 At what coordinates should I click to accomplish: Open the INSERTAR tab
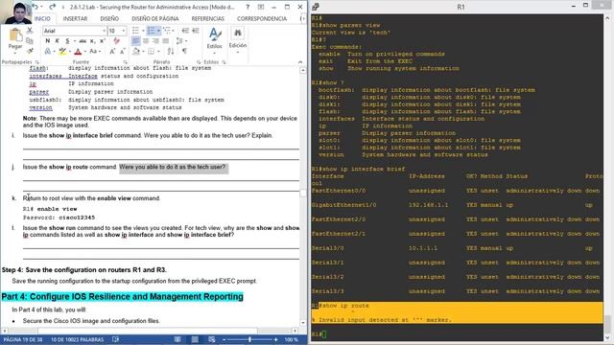point(75,19)
